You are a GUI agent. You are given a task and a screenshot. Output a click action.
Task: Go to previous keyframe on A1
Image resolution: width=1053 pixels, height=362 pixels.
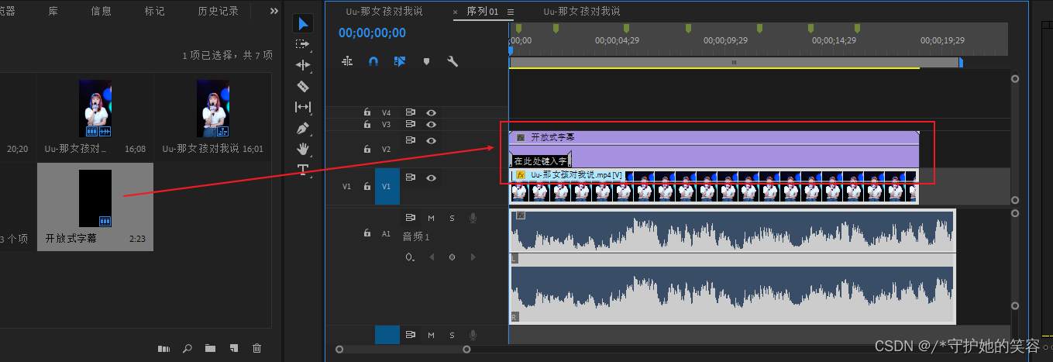pos(431,257)
